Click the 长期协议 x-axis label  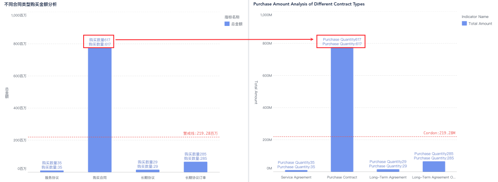tap(148, 177)
